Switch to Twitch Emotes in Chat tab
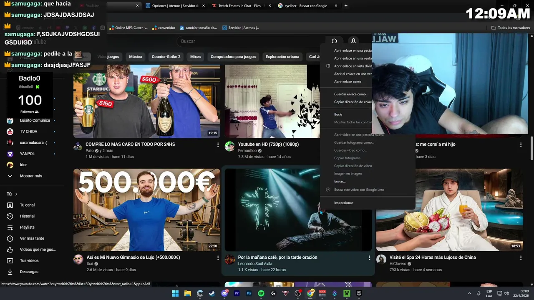534x300 pixels. click(x=240, y=6)
